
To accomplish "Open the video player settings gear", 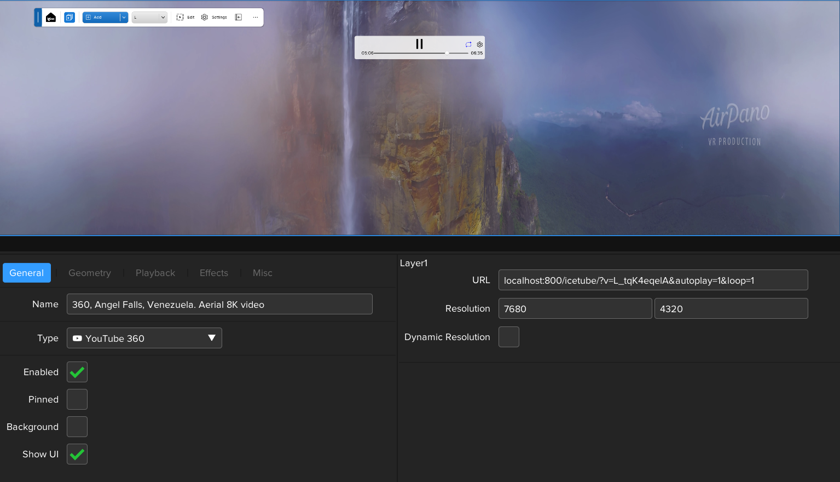I will coord(480,44).
